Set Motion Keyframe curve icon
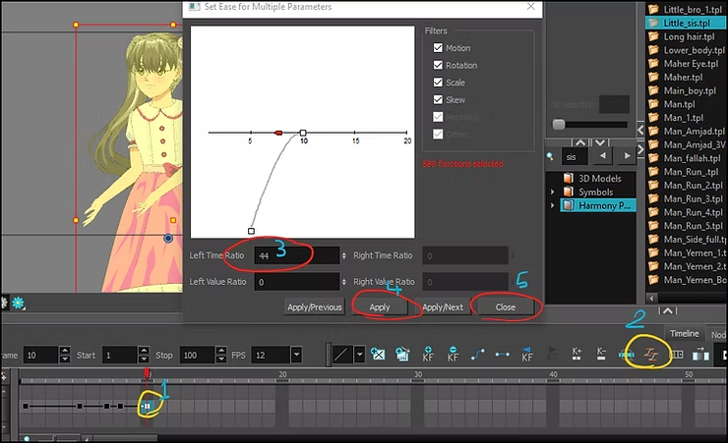 click(478, 355)
